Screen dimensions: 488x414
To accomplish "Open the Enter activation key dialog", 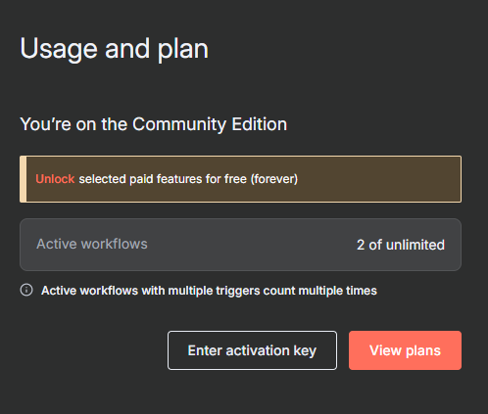I will coord(252,350).
